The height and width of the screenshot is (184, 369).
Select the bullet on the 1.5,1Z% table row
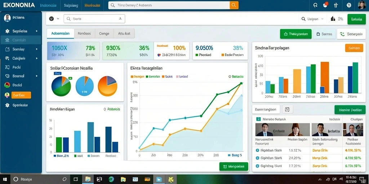click(257, 150)
